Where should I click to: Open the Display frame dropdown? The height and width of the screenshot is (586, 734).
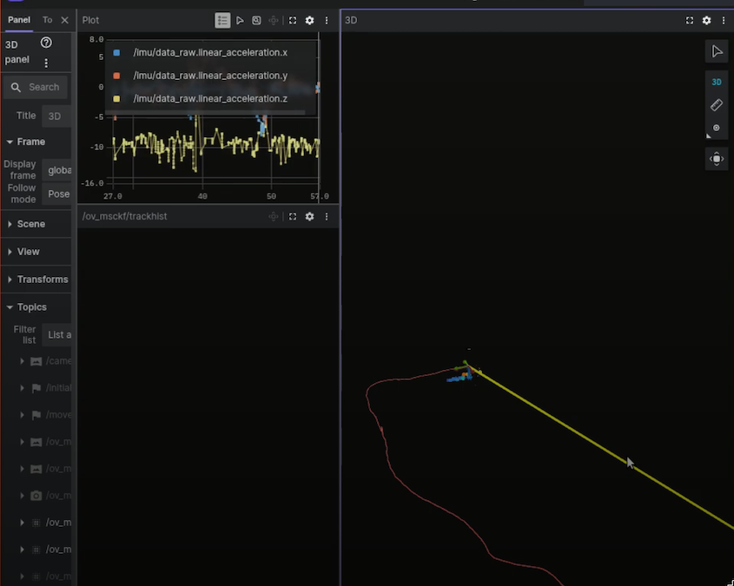pyautogui.click(x=56, y=170)
